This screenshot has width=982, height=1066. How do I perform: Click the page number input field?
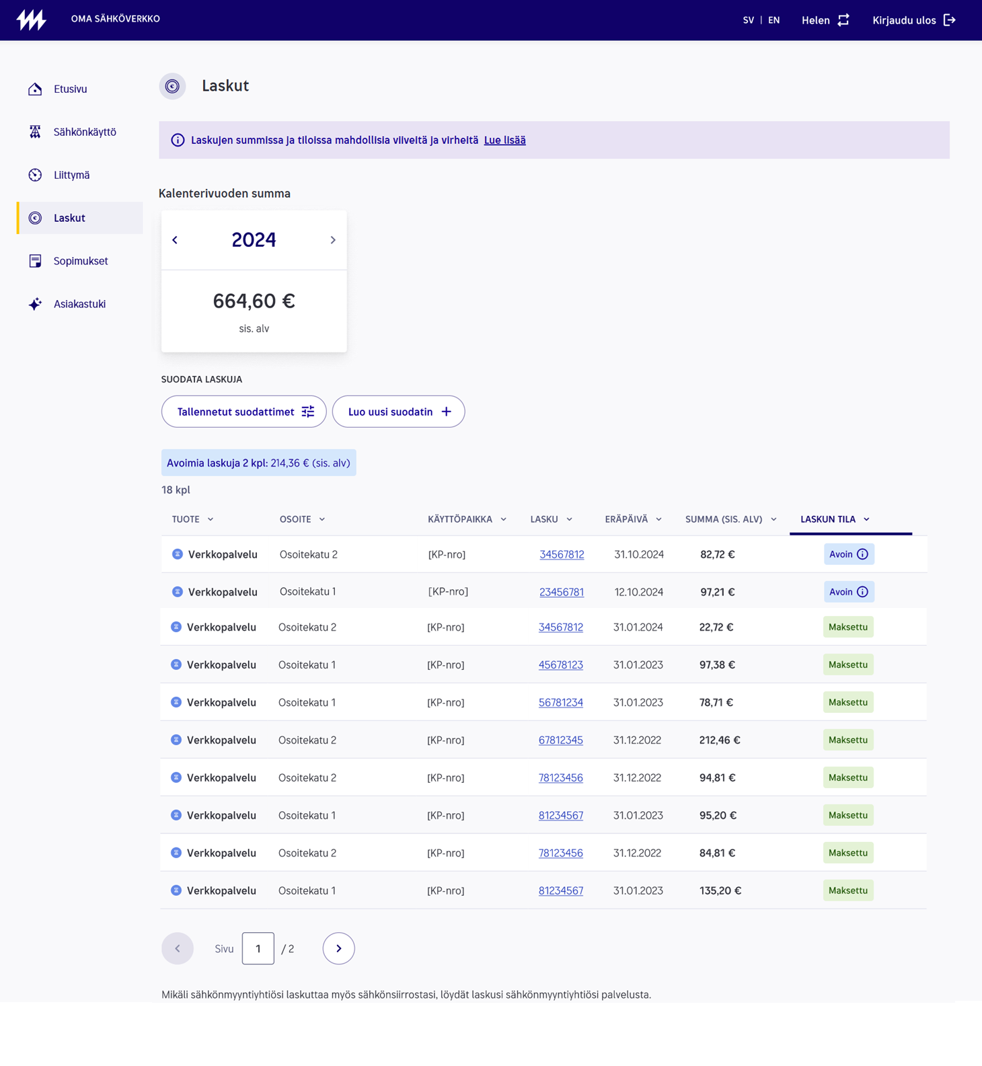(x=258, y=948)
